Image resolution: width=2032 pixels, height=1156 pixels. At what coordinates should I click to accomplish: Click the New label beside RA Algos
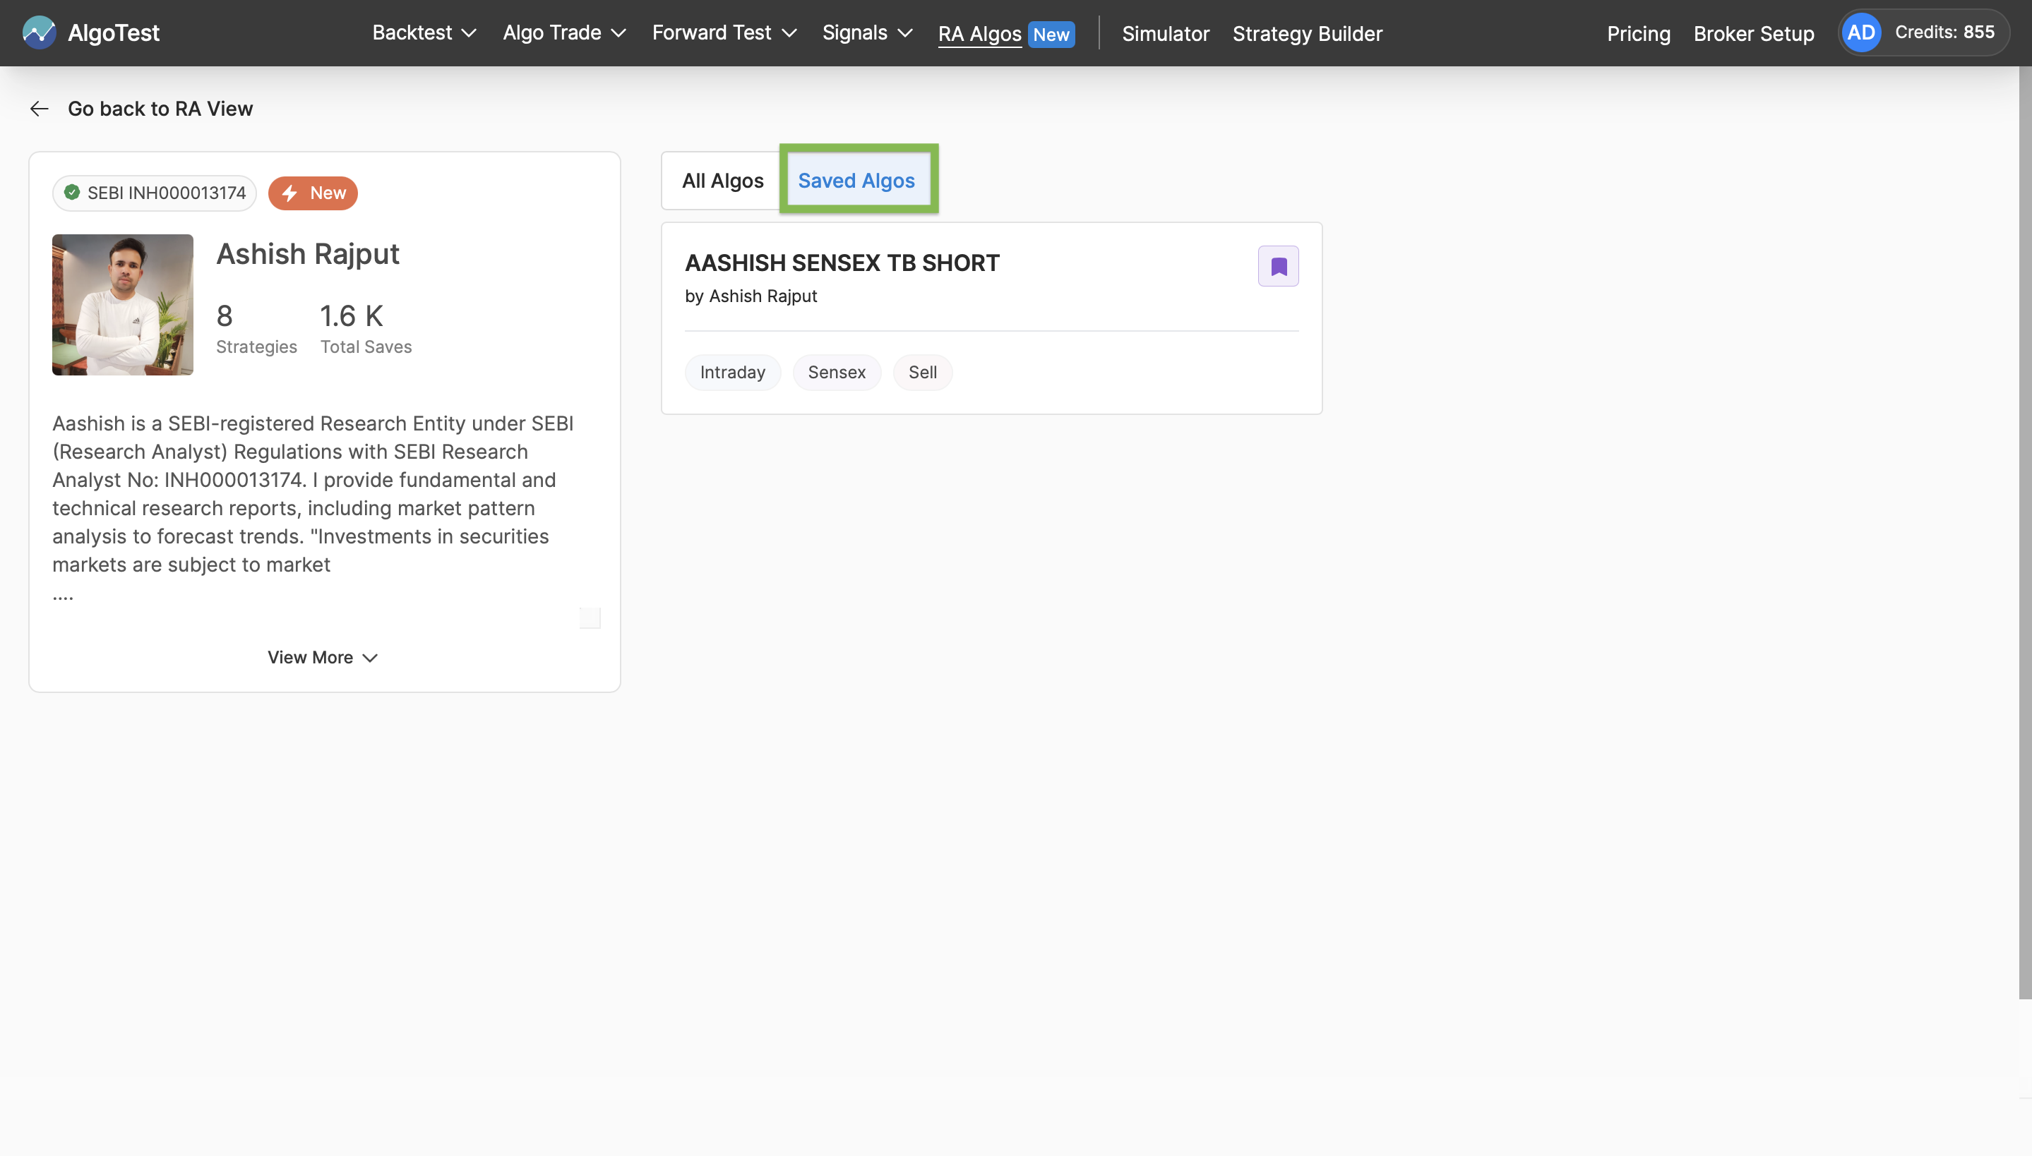tap(1051, 35)
